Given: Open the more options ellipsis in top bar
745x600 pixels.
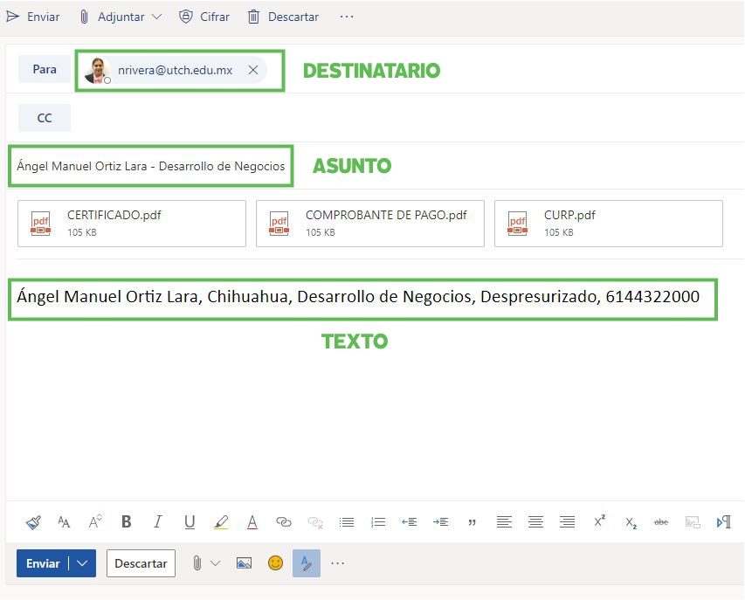Looking at the screenshot, I should (347, 17).
